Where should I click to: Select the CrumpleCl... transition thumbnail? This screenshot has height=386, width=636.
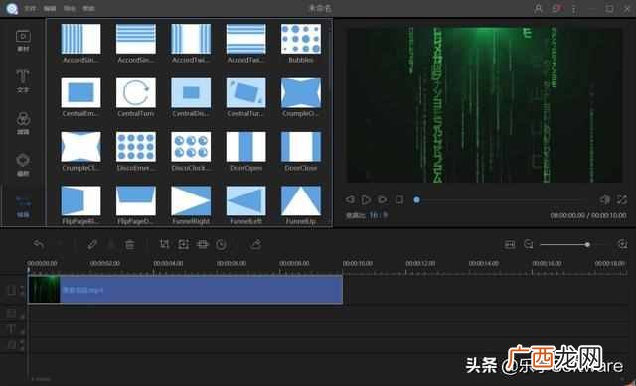coord(80,147)
